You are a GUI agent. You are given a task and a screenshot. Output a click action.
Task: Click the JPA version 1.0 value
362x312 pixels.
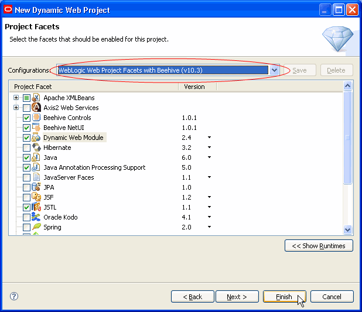pos(186,187)
